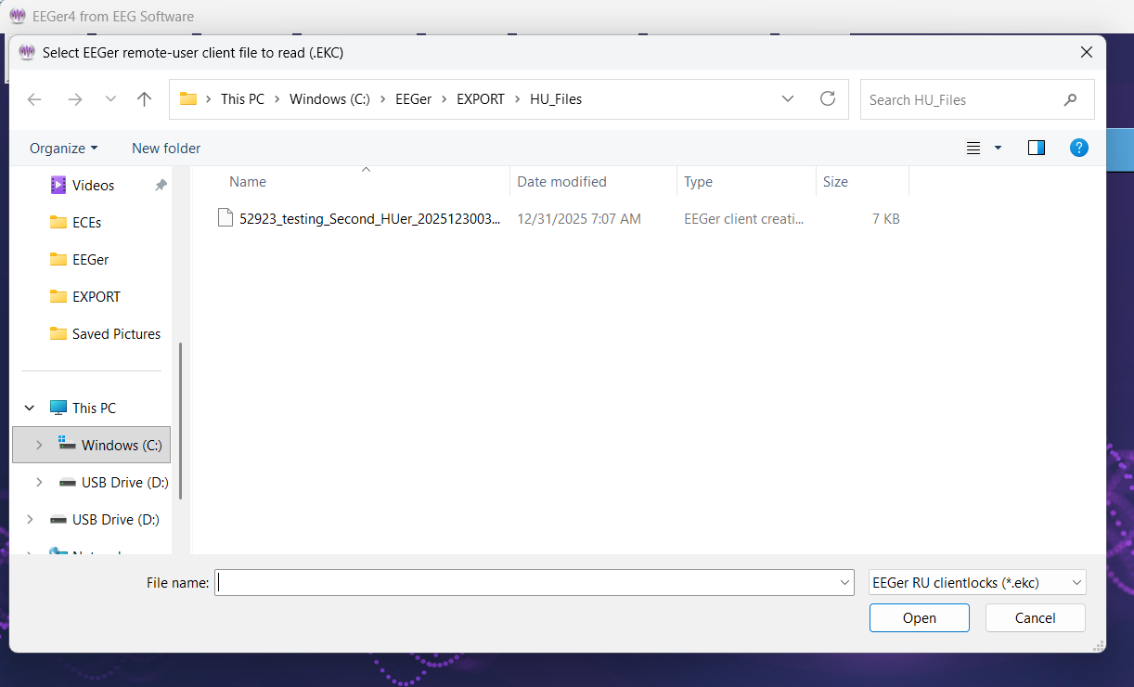Screen dimensions: 1134x687
Task: Refresh the HU_Files folder view
Action: click(828, 99)
